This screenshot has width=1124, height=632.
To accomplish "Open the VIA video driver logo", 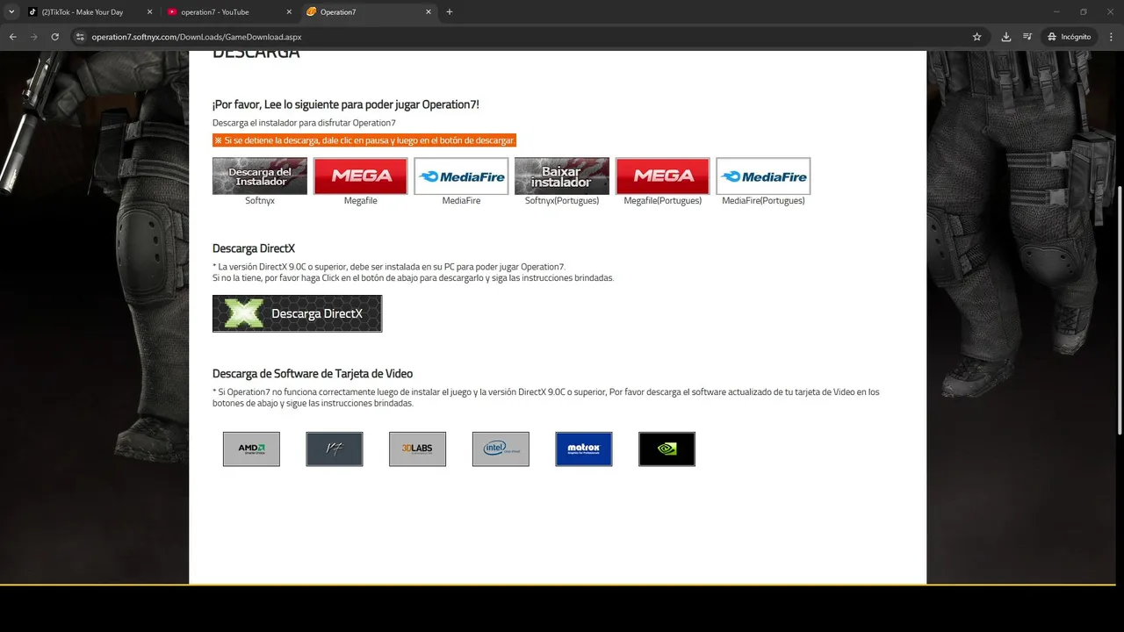I will point(335,449).
